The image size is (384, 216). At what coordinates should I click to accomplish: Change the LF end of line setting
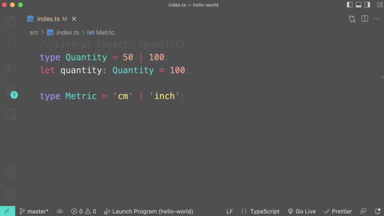[x=229, y=211]
